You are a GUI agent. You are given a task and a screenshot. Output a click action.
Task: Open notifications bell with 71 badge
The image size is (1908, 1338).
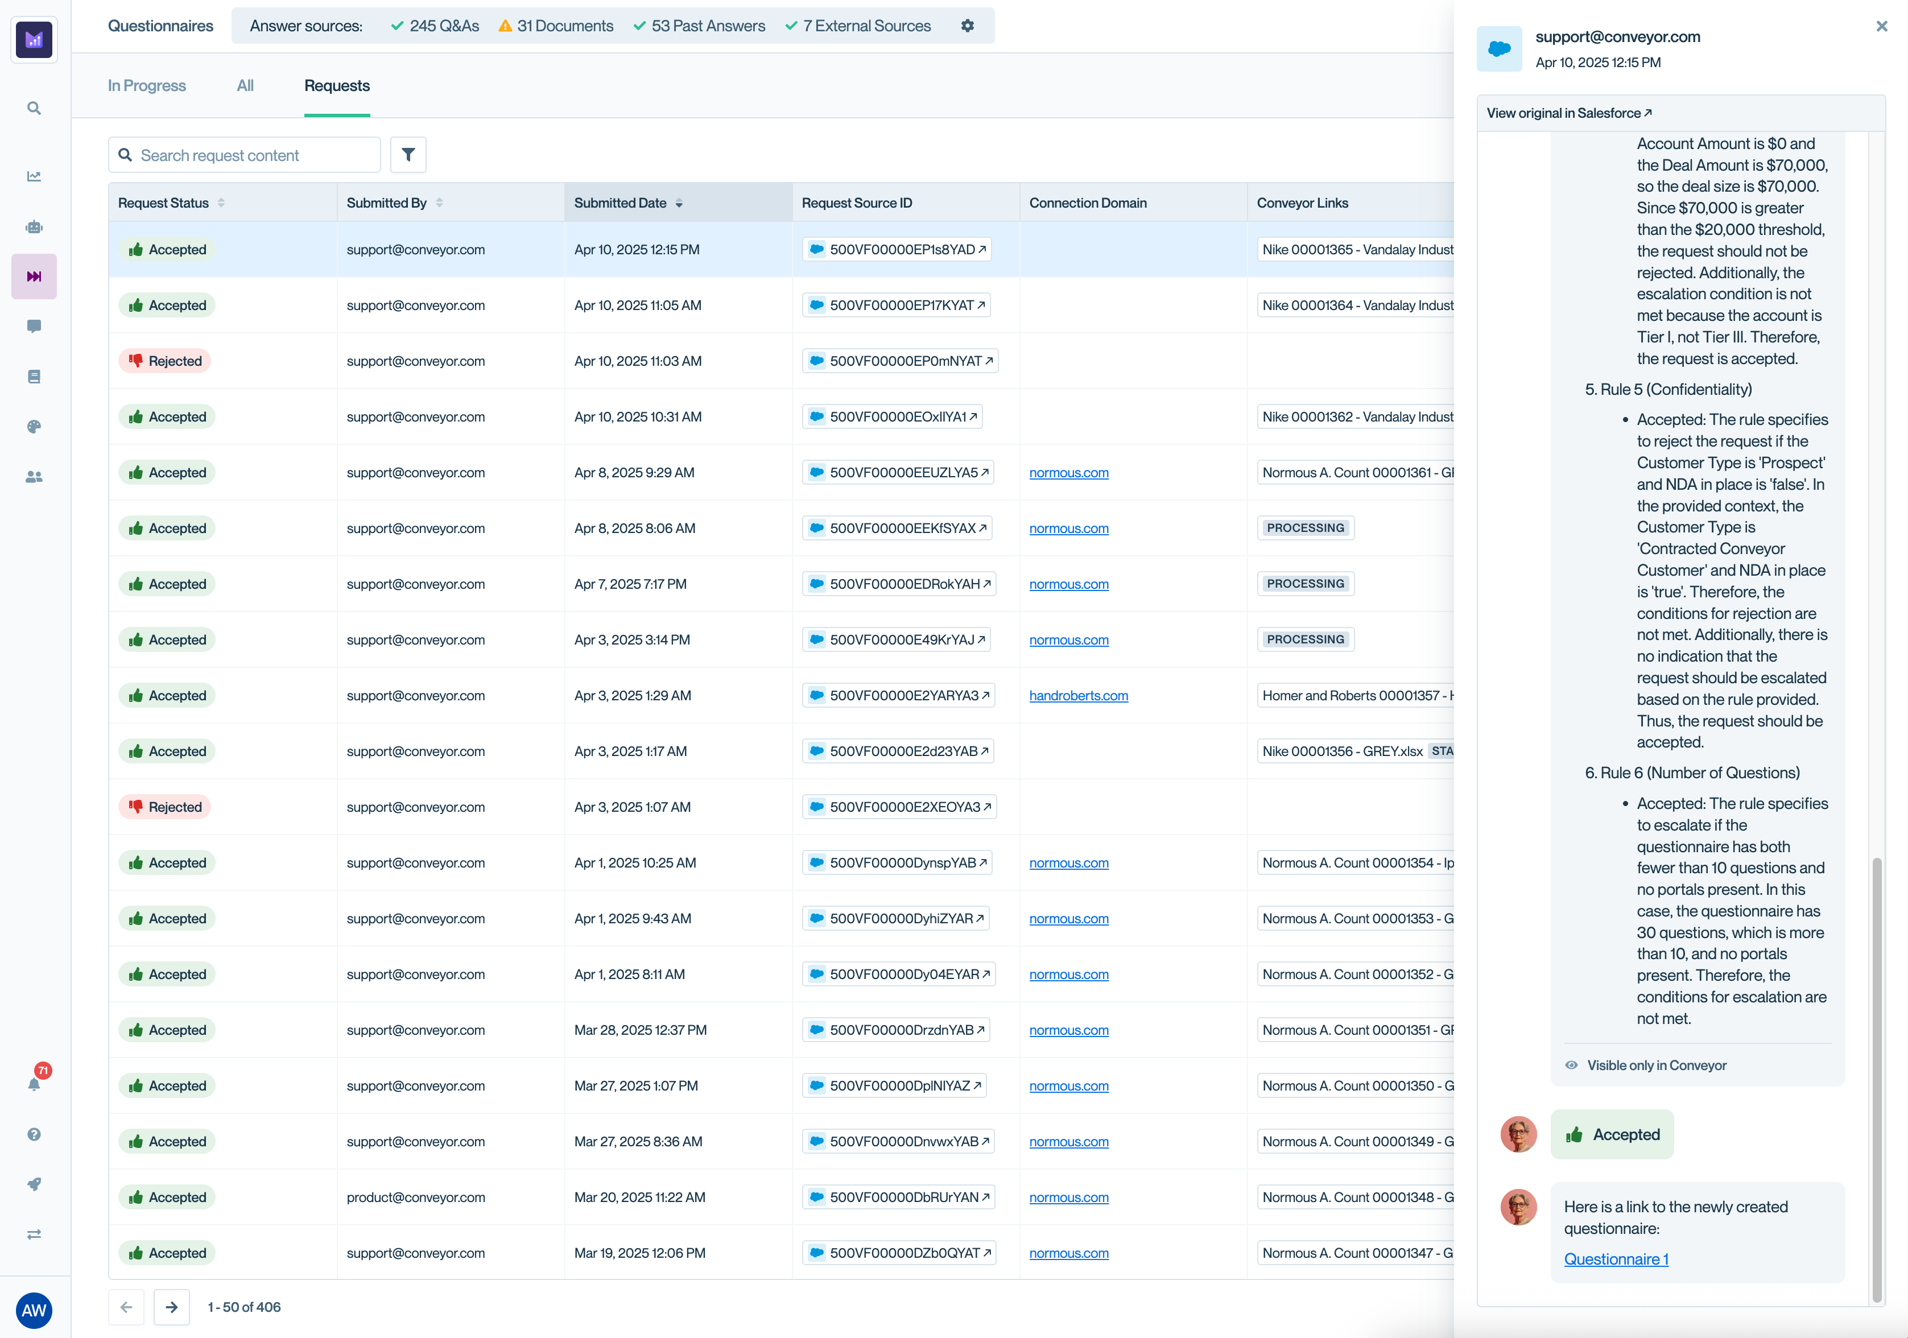point(34,1083)
